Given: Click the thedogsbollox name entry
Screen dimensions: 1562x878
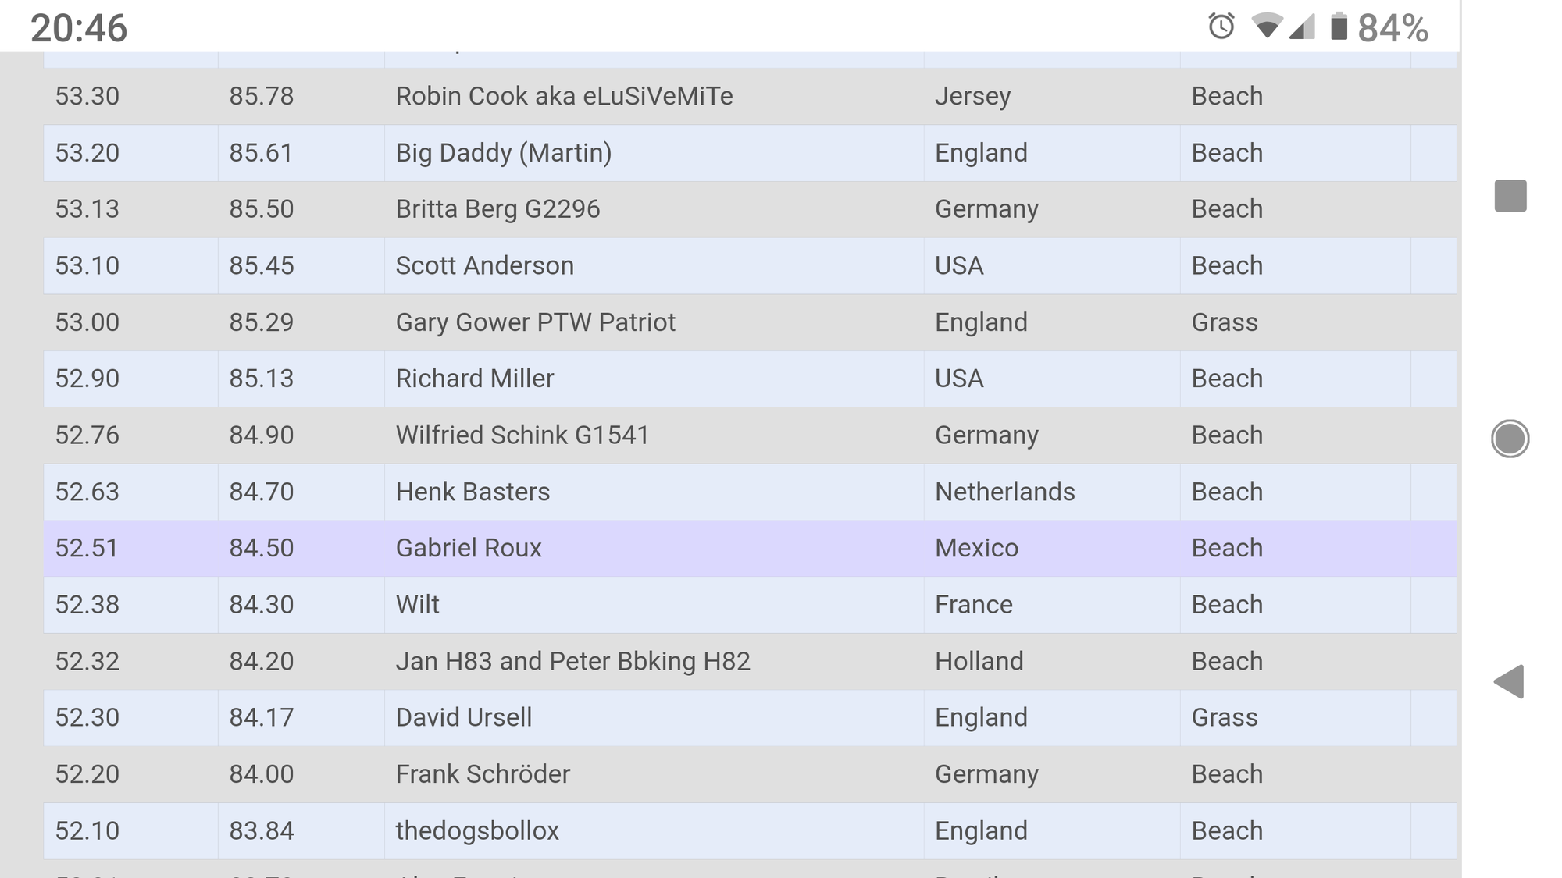Looking at the screenshot, I should pyautogui.click(x=477, y=830).
